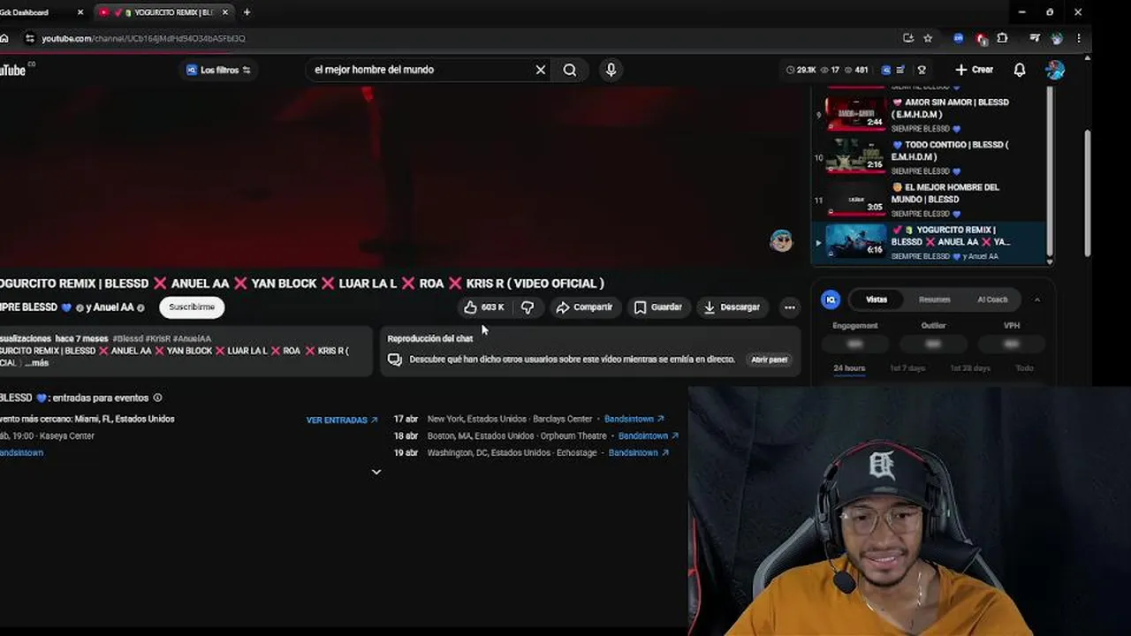Open the media control icon in the browser toolbar

click(x=1035, y=38)
